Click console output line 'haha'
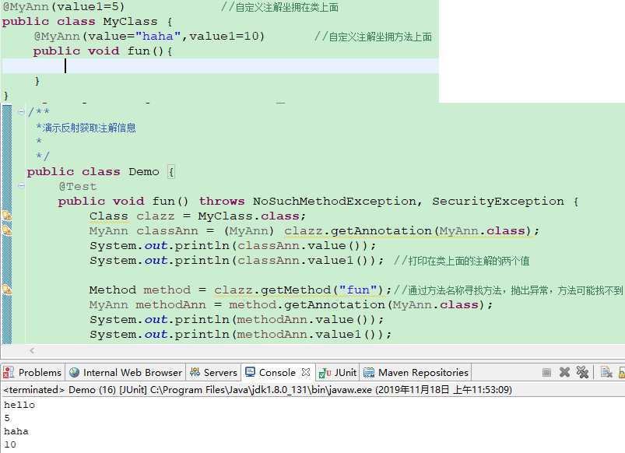 (16, 431)
